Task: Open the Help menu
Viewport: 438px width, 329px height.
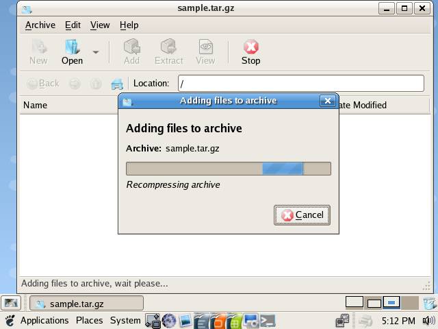Action: (129, 25)
